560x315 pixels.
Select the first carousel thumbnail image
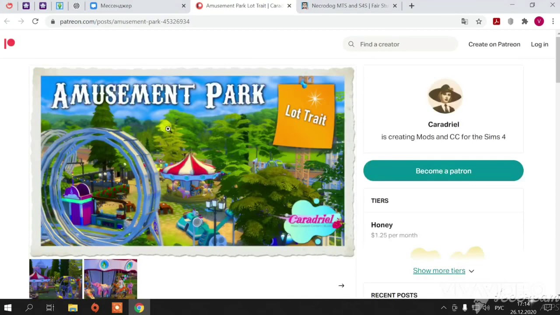tap(56, 279)
